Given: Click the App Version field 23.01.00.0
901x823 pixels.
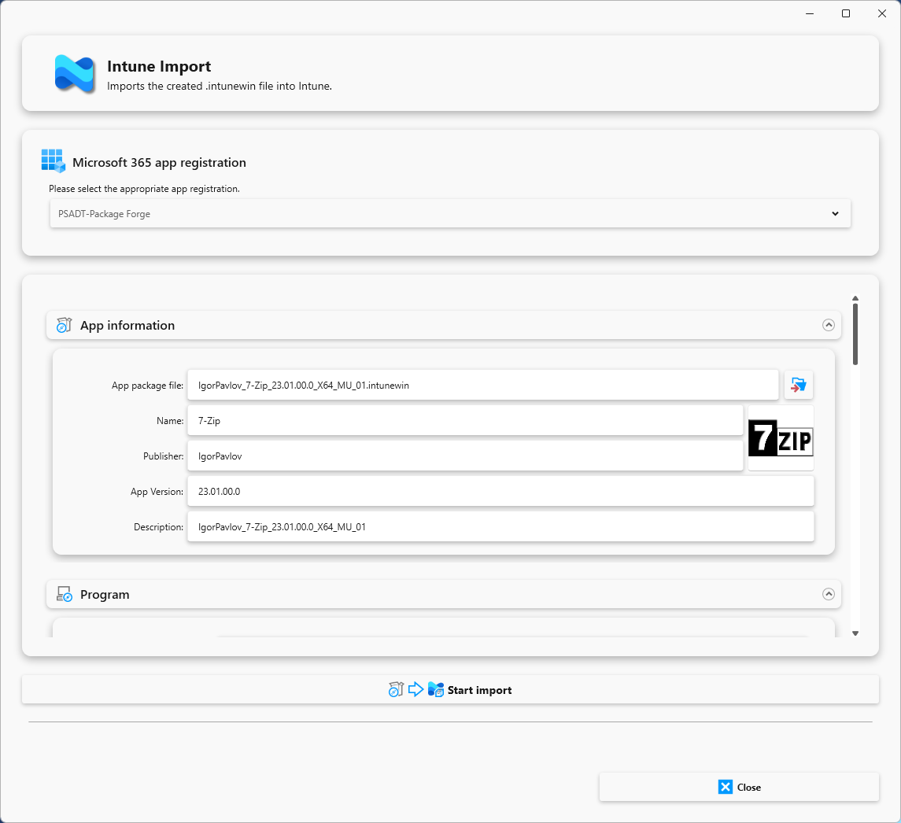Looking at the screenshot, I should (500, 492).
